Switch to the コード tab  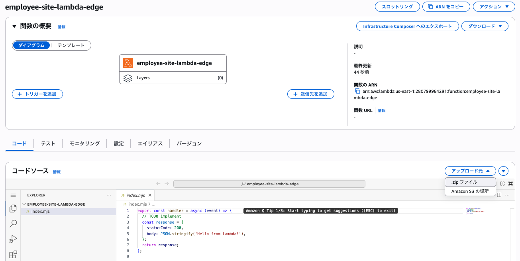pyautogui.click(x=20, y=143)
